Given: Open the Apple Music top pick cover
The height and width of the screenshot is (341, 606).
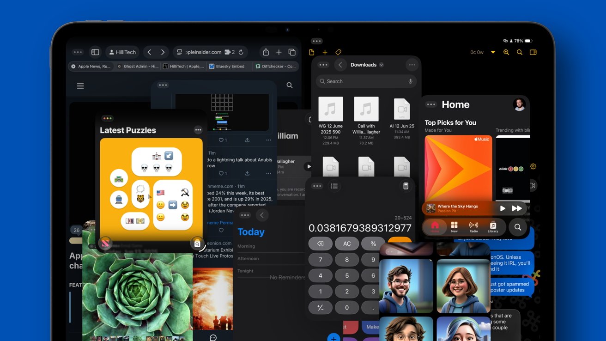Looking at the screenshot, I should tap(458, 168).
